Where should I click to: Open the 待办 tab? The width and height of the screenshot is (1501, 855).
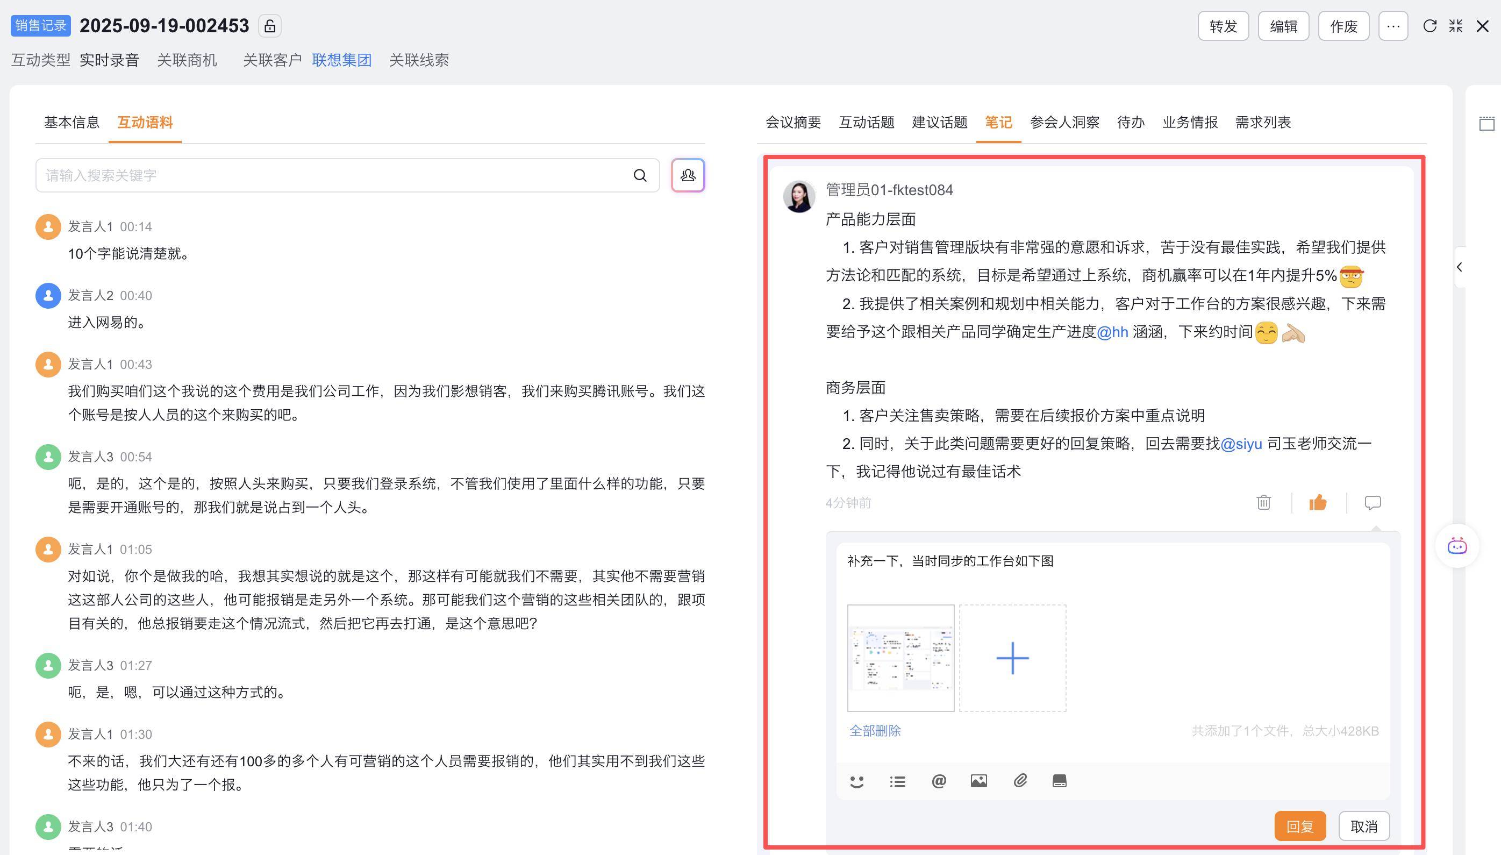coord(1130,122)
